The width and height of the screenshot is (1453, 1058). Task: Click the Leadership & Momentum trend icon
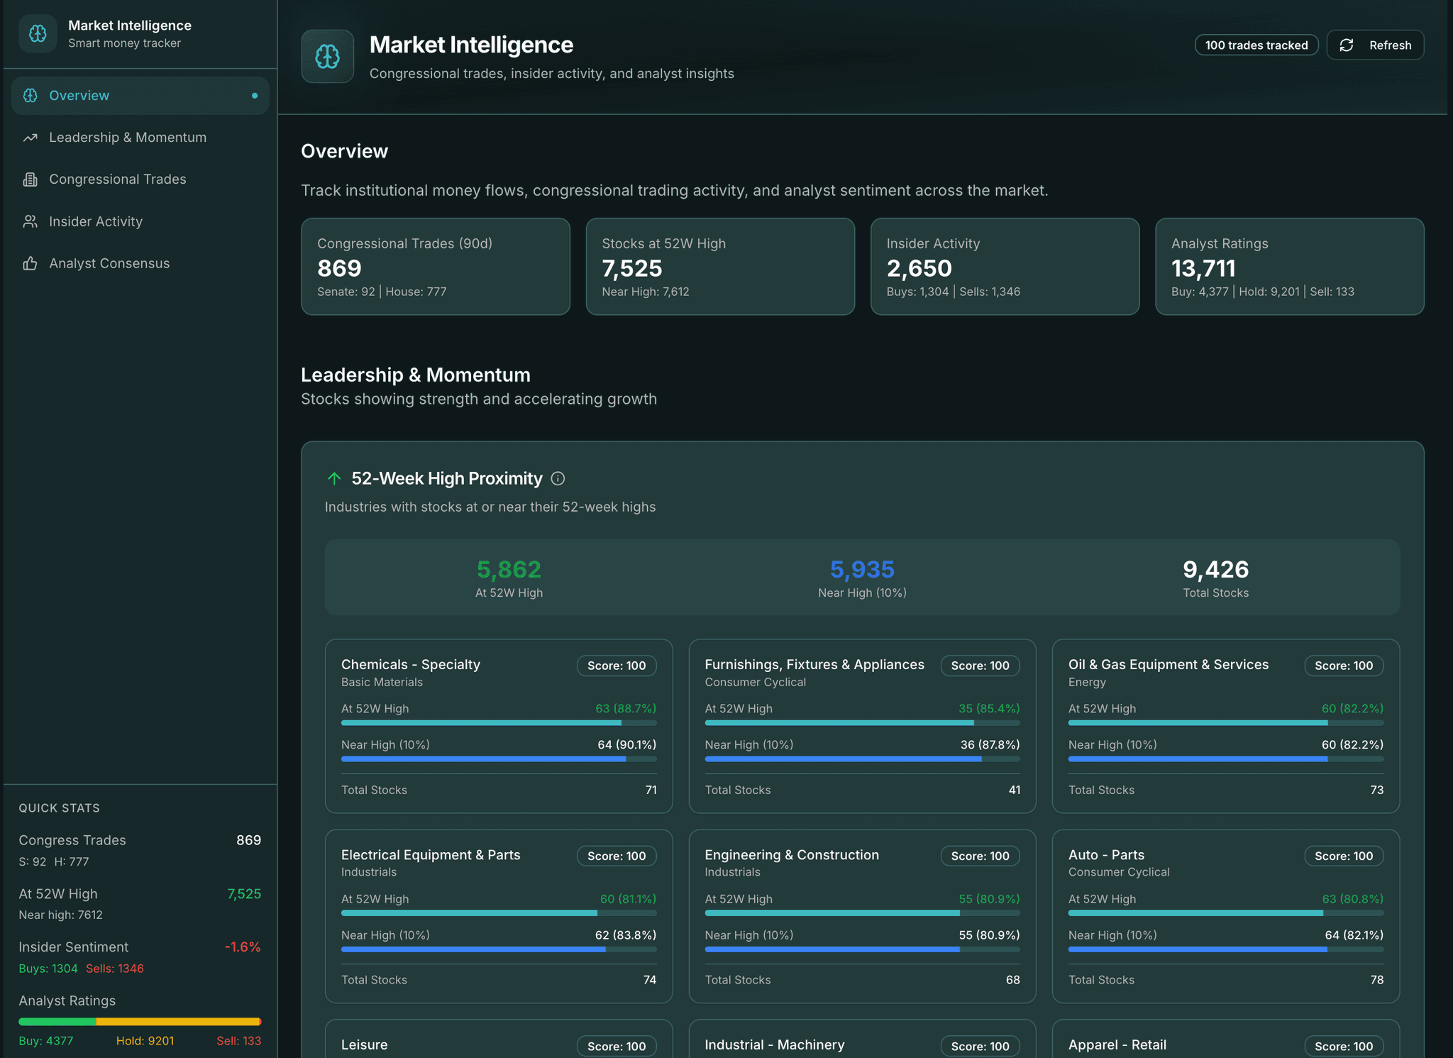pos(30,138)
